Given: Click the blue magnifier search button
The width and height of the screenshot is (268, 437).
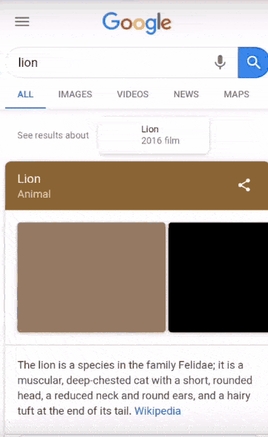Looking at the screenshot, I should coord(252,62).
